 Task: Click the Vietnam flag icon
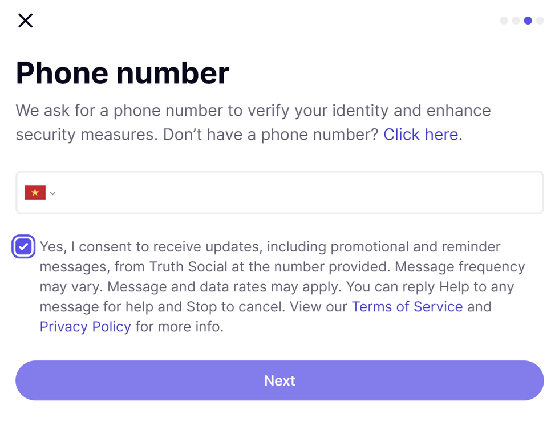point(35,193)
